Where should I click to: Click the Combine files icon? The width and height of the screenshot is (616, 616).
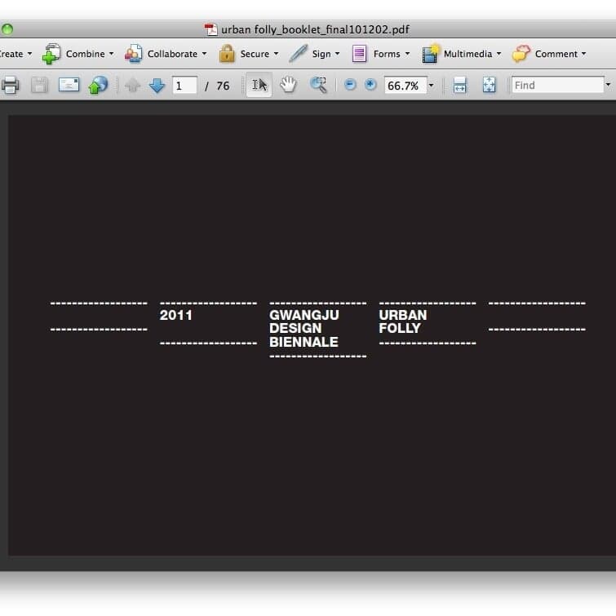point(51,54)
